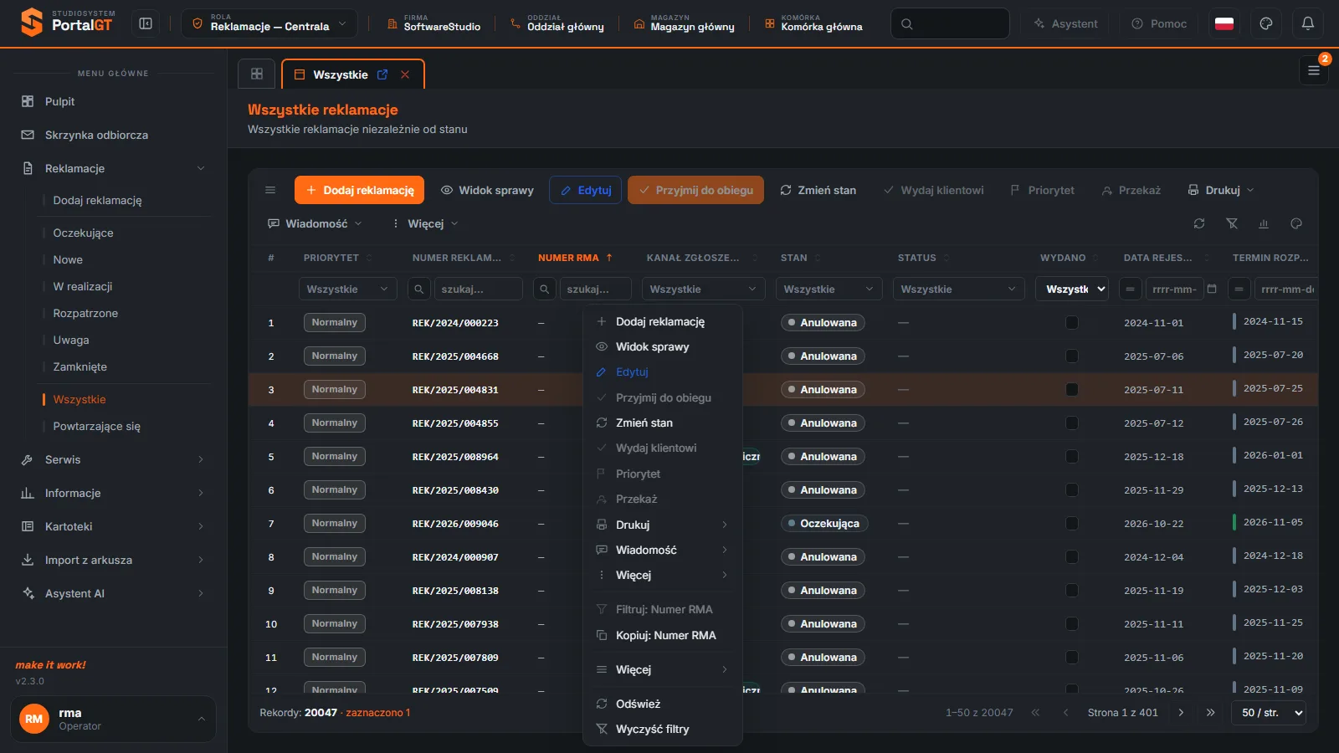1339x753 pixels.
Task: Choose Zmień stan in context menu
Action: (x=662, y=423)
